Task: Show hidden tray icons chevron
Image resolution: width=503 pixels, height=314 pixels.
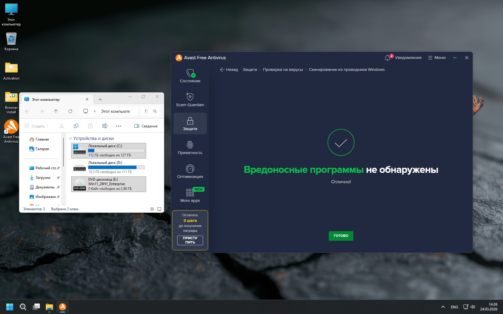Action: pos(443,307)
